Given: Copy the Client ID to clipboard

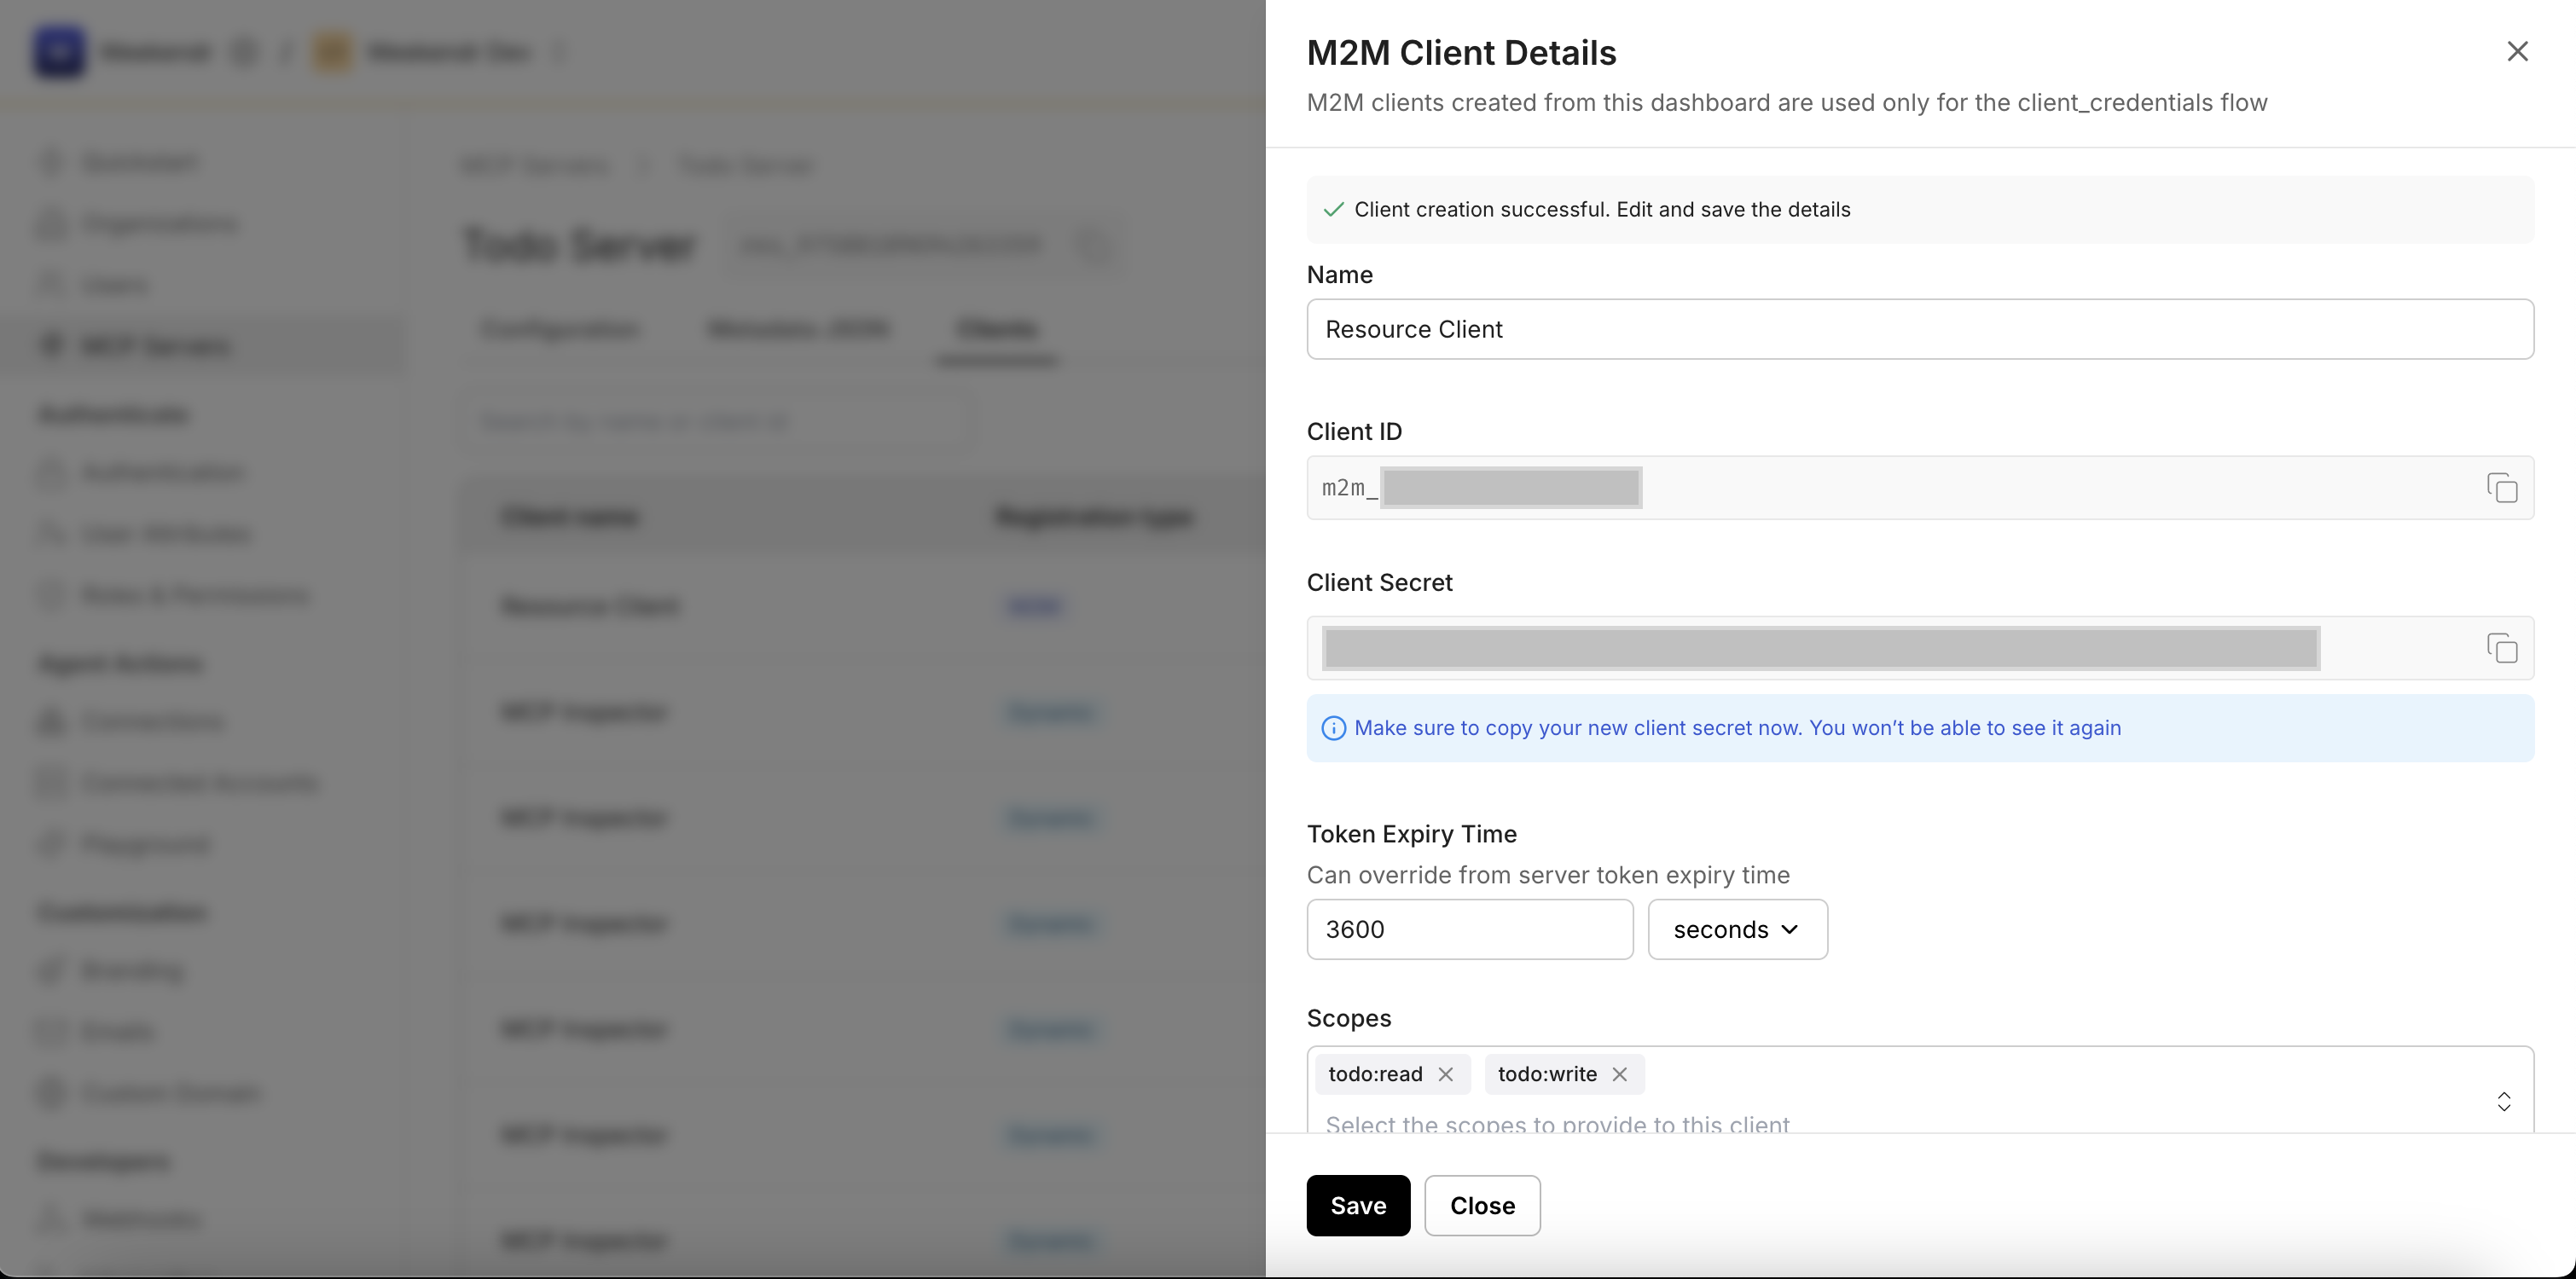Looking at the screenshot, I should 2503,488.
